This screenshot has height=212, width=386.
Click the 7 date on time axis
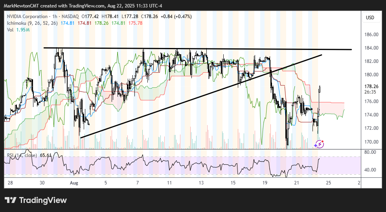[x=138, y=183]
